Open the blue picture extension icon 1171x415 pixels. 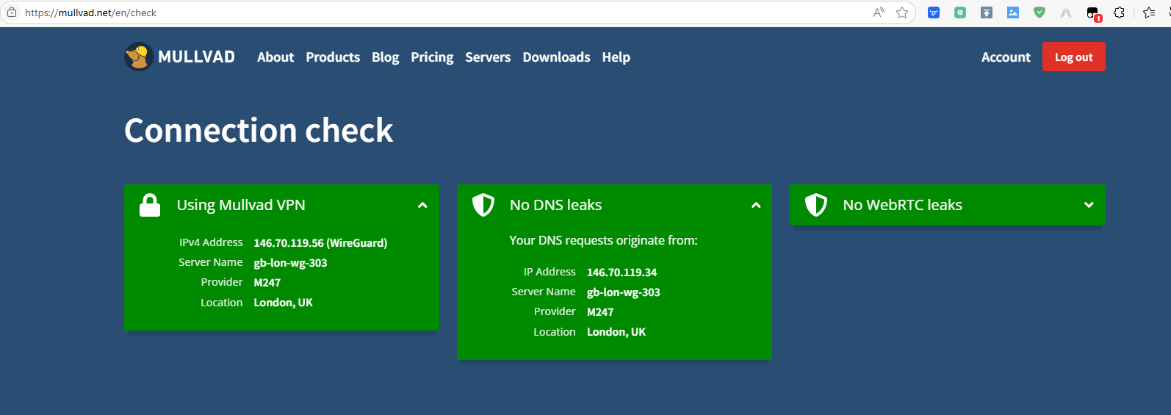pos(1013,12)
